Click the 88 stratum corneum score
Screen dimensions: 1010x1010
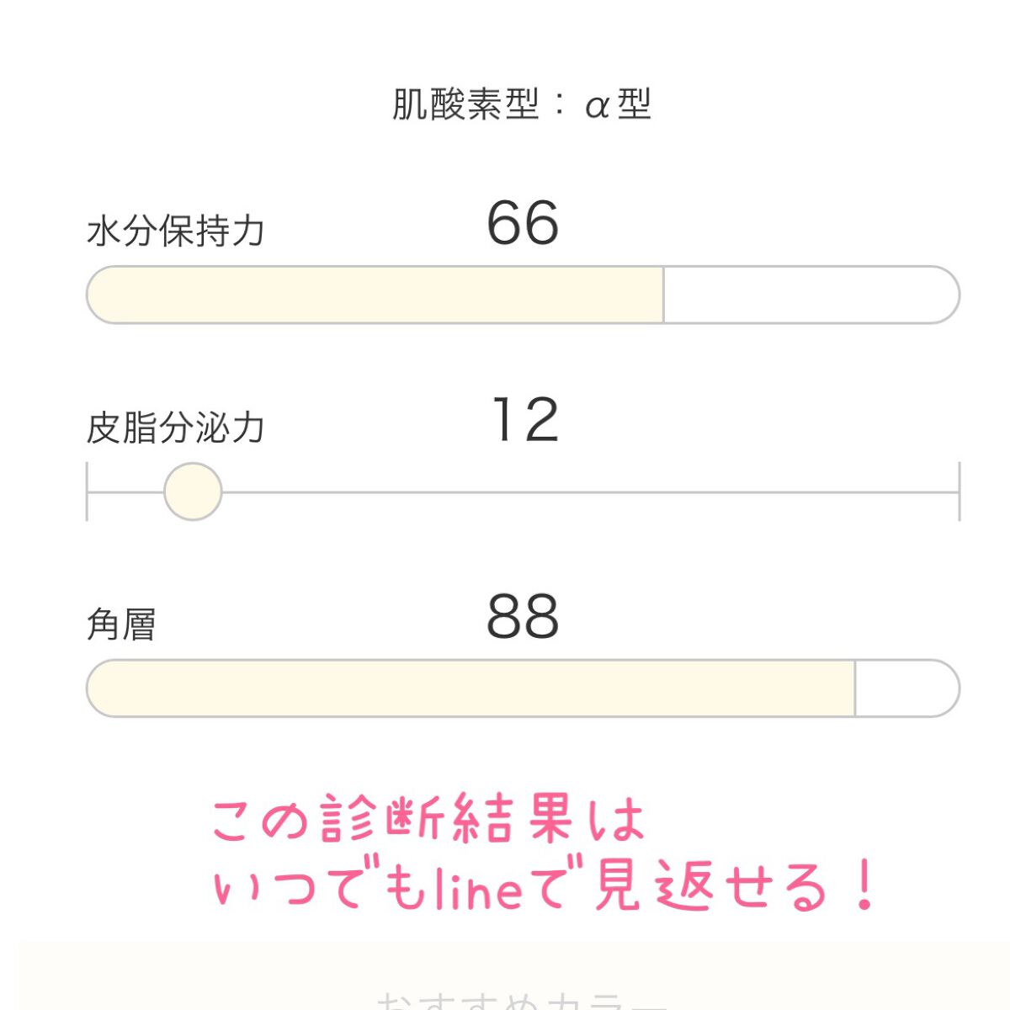523,617
